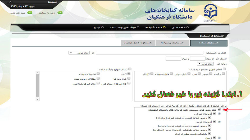Open the تمام موارد dropdown beside search phrase field
This screenshot has height=140, width=250.
[79, 53]
